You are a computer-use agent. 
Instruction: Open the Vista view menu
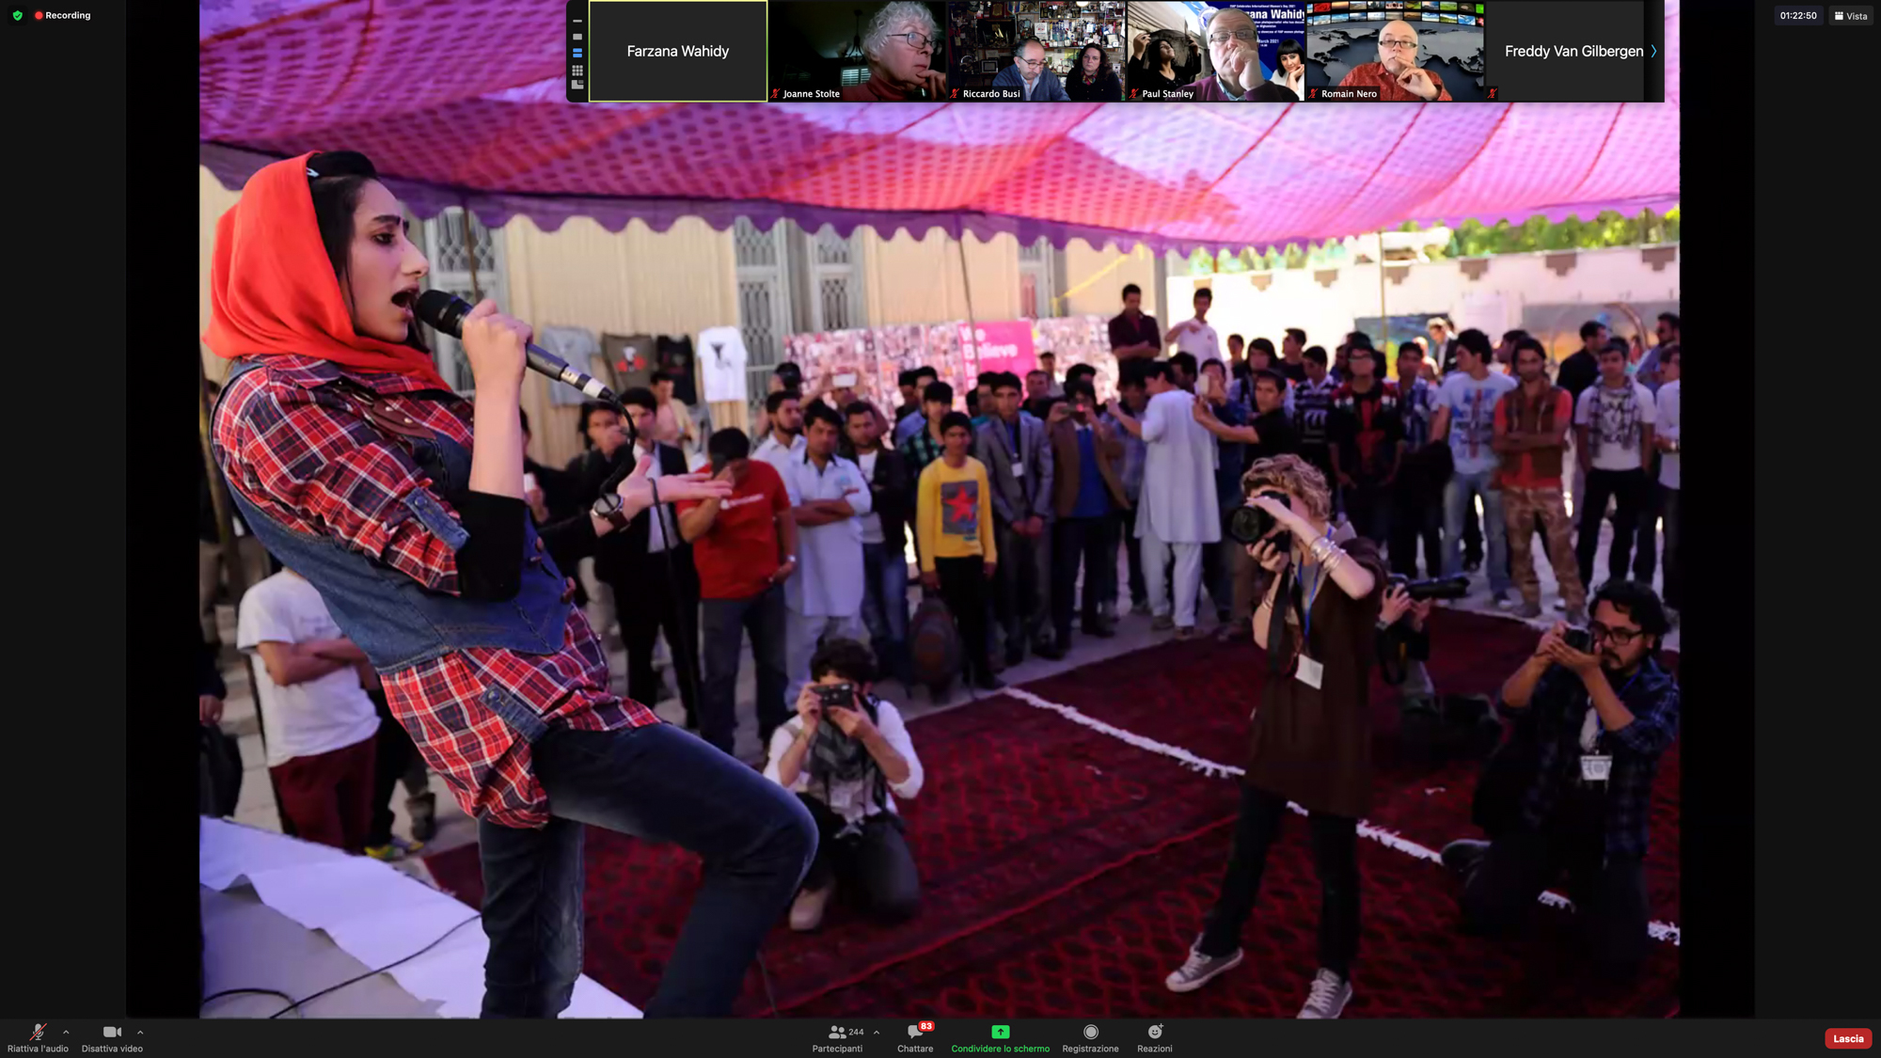(1851, 15)
